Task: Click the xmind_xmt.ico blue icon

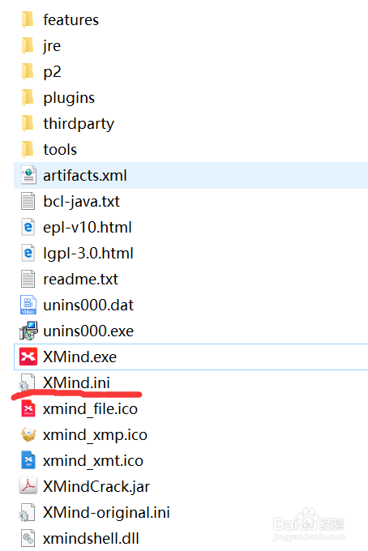Action: 28,460
